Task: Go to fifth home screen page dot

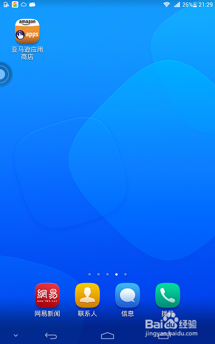Action: coord(125,275)
